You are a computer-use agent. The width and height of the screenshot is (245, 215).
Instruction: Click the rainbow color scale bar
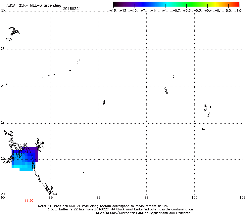pos(176,4)
